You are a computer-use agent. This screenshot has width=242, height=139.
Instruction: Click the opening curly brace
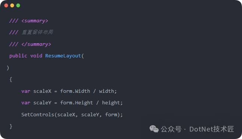click(x=11, y=80)
